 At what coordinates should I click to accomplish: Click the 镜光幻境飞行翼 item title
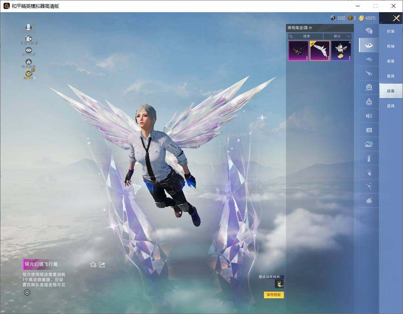41,264
